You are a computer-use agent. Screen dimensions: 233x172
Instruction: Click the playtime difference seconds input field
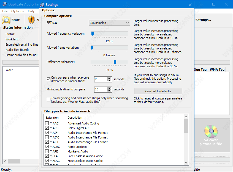(x=101, y=79)
